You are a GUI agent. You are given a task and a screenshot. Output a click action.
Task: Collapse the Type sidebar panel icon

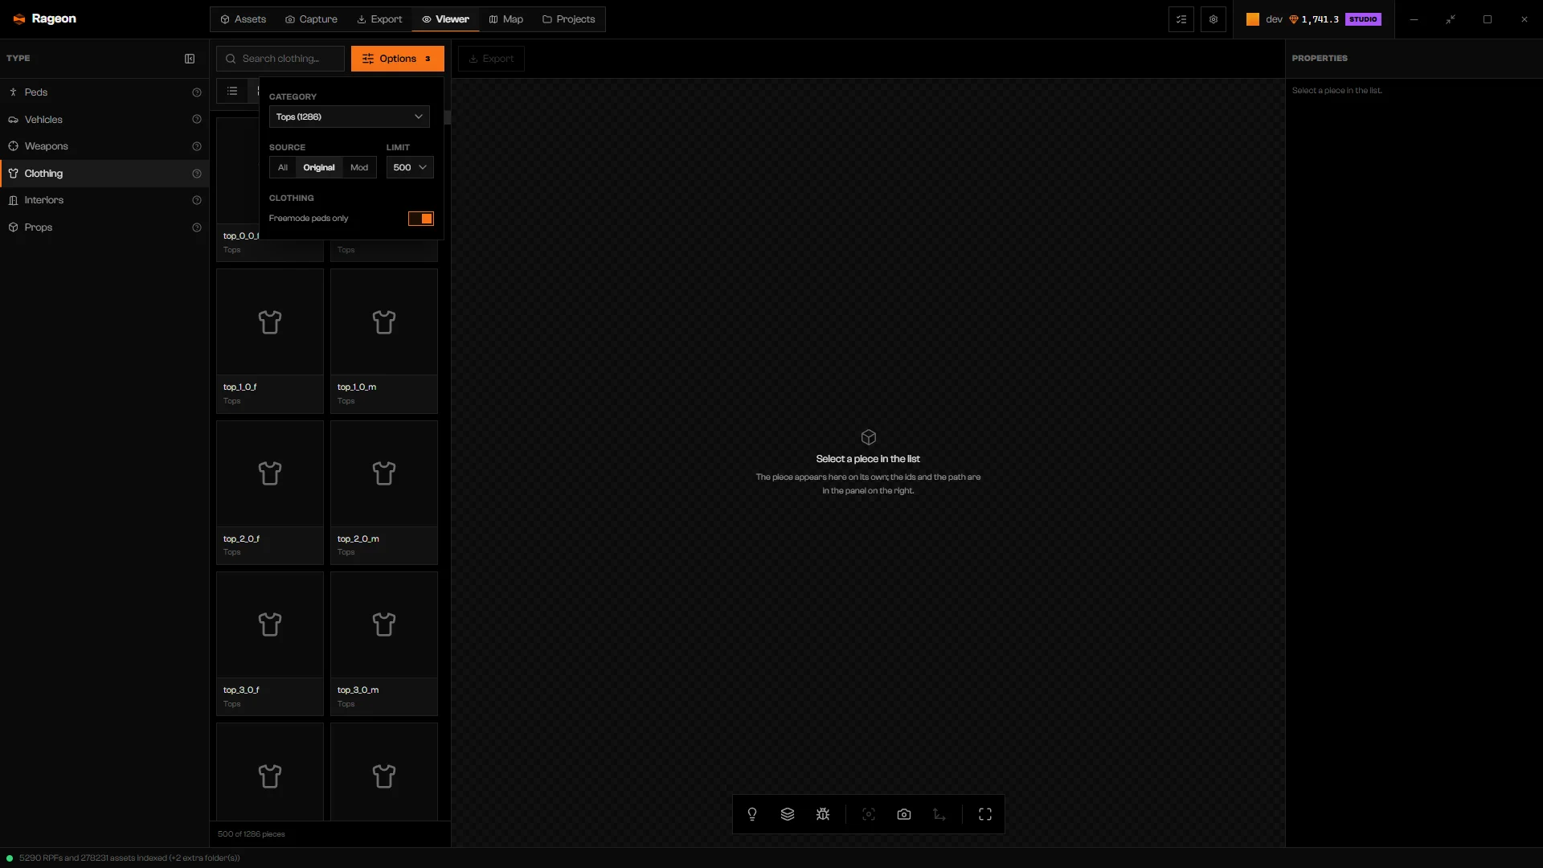pyautogui.click(x=190, y=59)
